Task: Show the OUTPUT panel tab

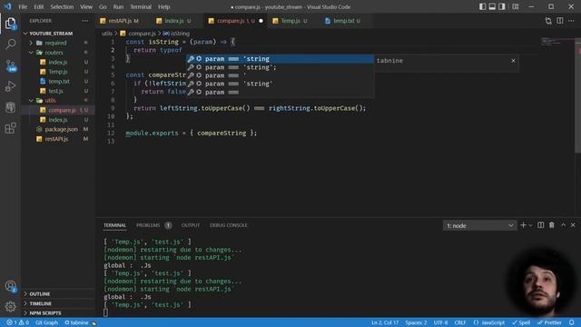Action: pyautogui.click(x=191, y=225)
